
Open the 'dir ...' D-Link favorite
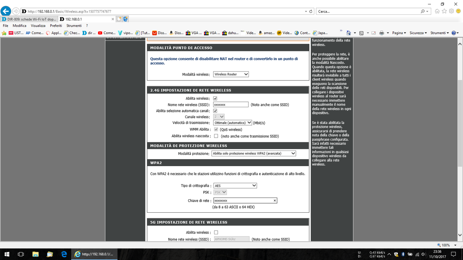pyautogui.click(x=89, y=33)
